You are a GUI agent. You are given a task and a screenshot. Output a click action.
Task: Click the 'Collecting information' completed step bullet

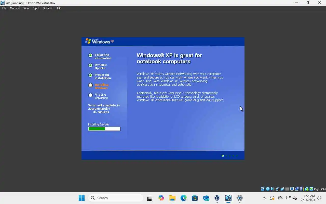[90, 55]
